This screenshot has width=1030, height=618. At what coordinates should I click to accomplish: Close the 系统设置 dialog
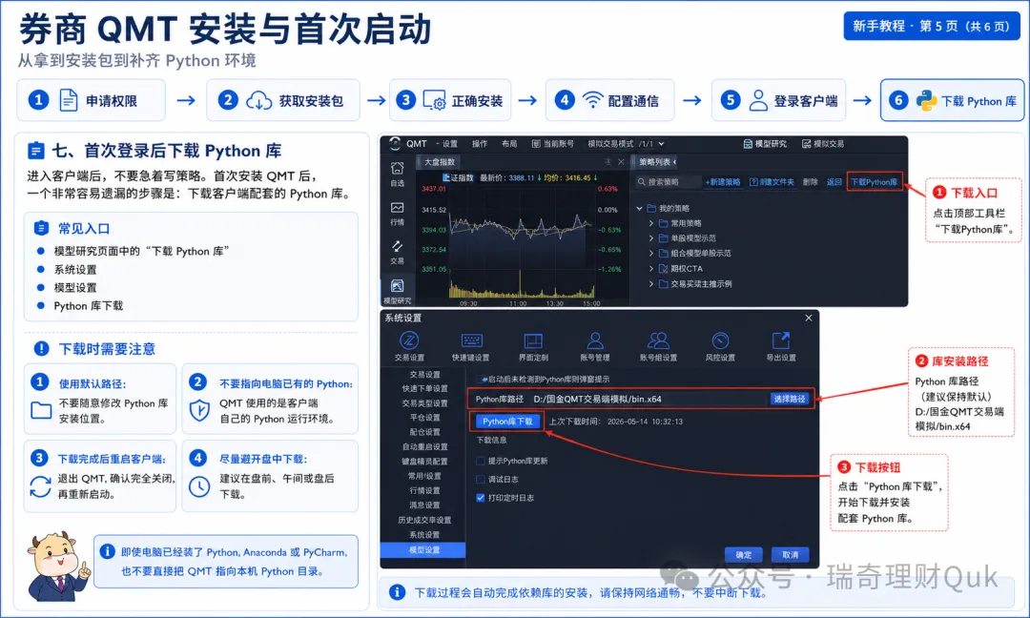pos(809,318)
